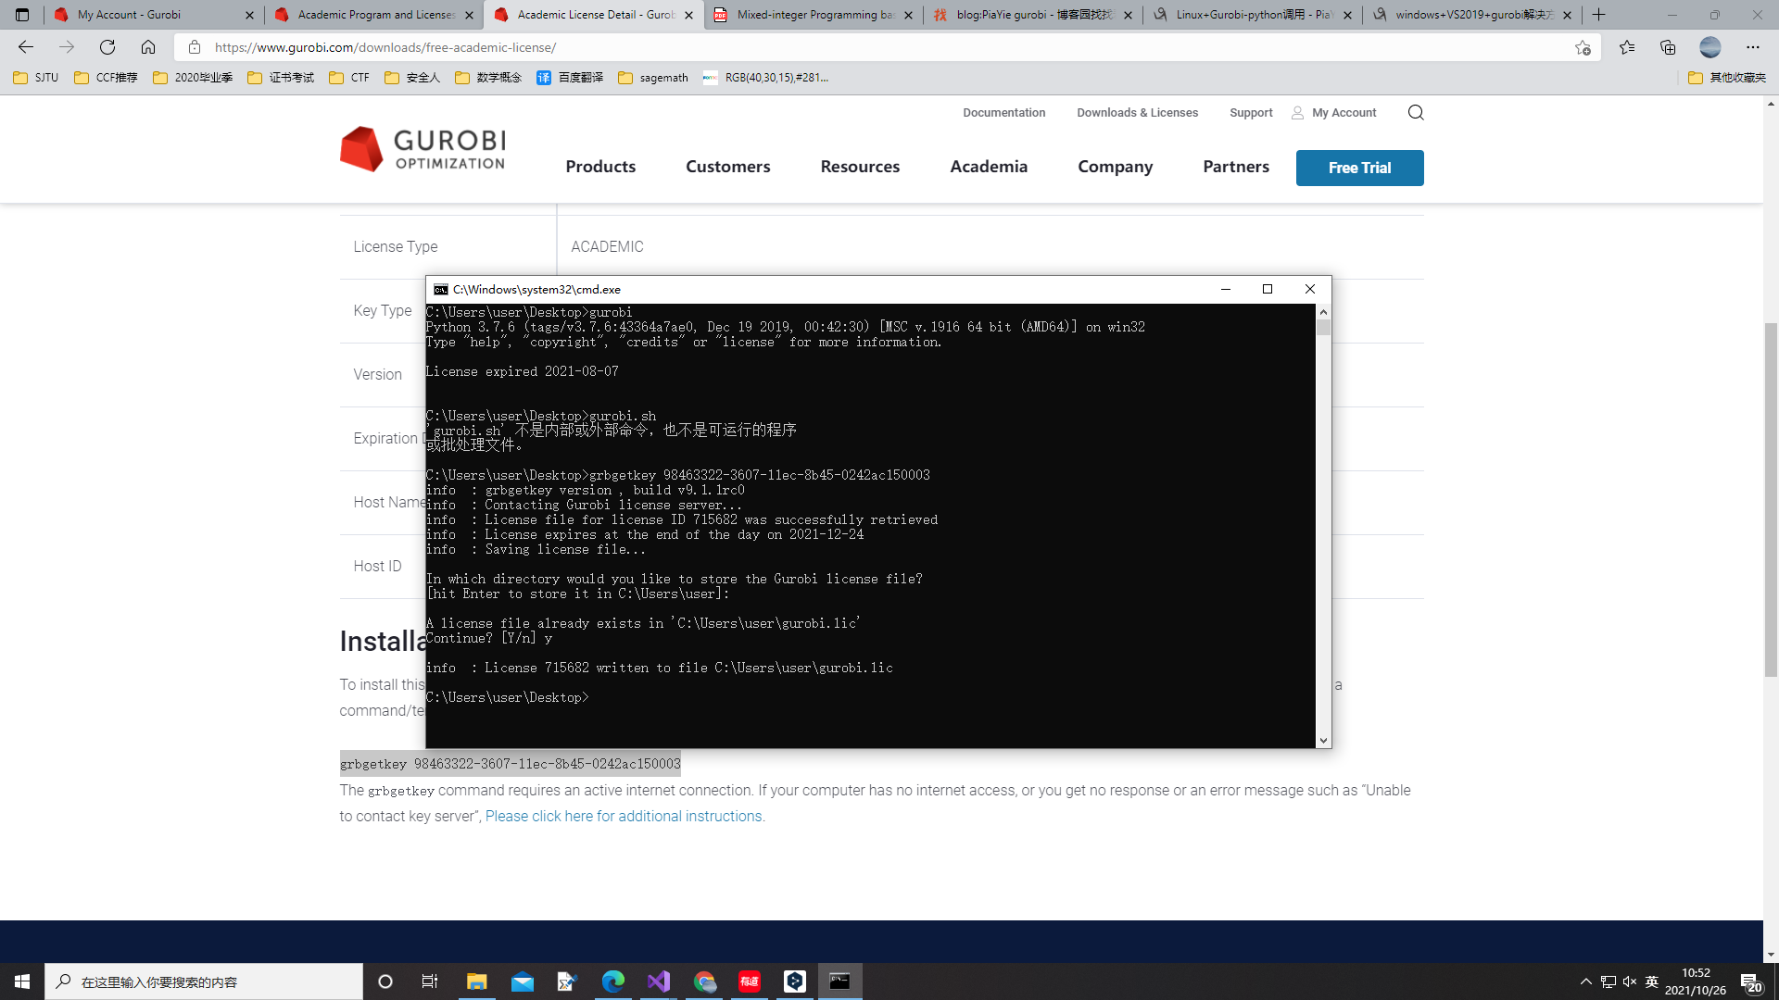Open the sagemath bookmarks folder
The height and width of the screenshot is (1000, 1779).
coord(653,78)
